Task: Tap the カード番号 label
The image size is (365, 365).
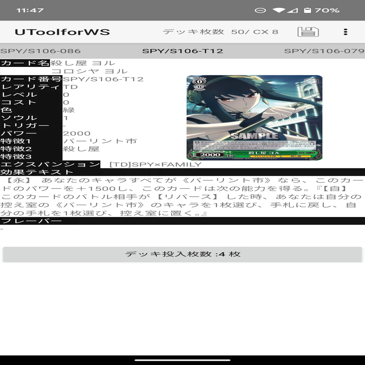Action: pos(31,79)
